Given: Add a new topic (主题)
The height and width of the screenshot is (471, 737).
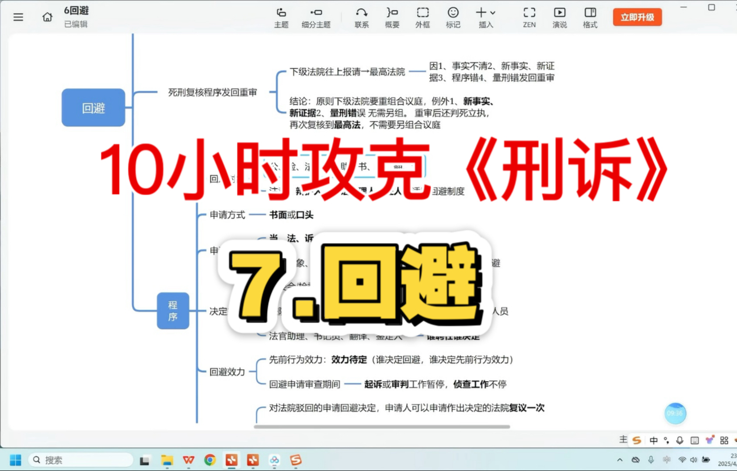Looking at the screenshot, I should pos(281,18).
